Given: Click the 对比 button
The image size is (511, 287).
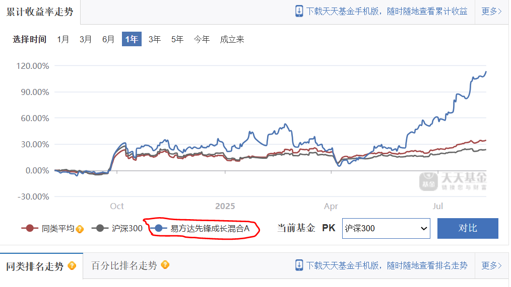Looking at the screenshot, I should (468, 229).
